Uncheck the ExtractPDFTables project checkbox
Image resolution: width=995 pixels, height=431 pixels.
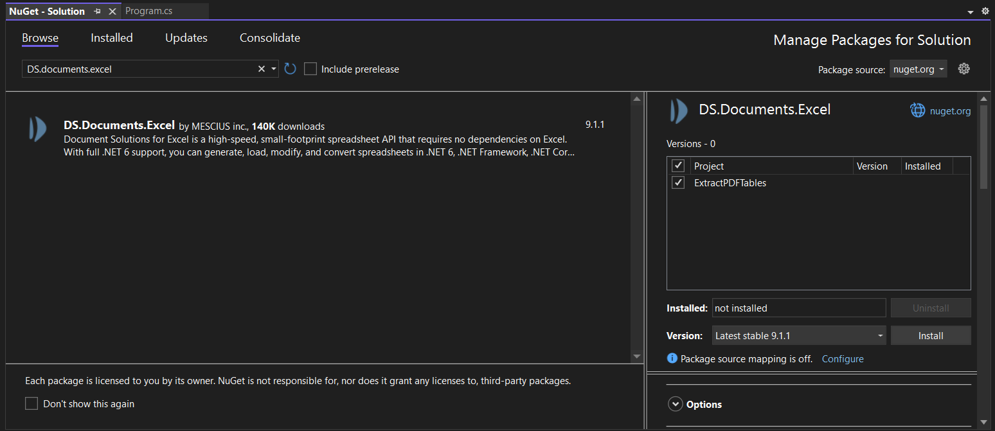point(677,183)
